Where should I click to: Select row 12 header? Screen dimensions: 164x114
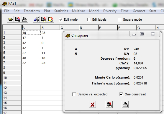tap(12, 88)
